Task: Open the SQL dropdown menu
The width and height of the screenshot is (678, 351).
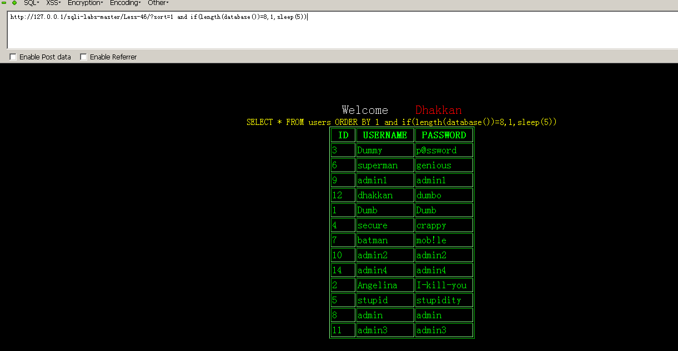Action: tap(31, 3)
